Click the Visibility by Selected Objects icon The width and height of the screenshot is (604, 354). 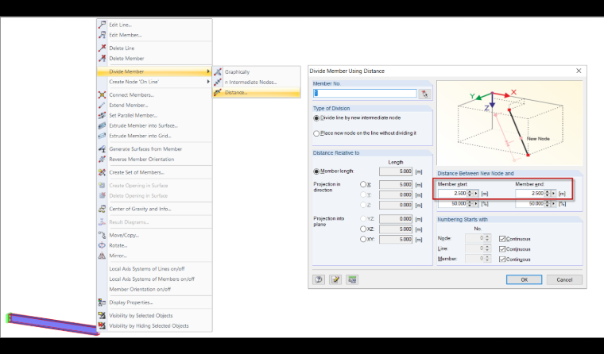102,316
